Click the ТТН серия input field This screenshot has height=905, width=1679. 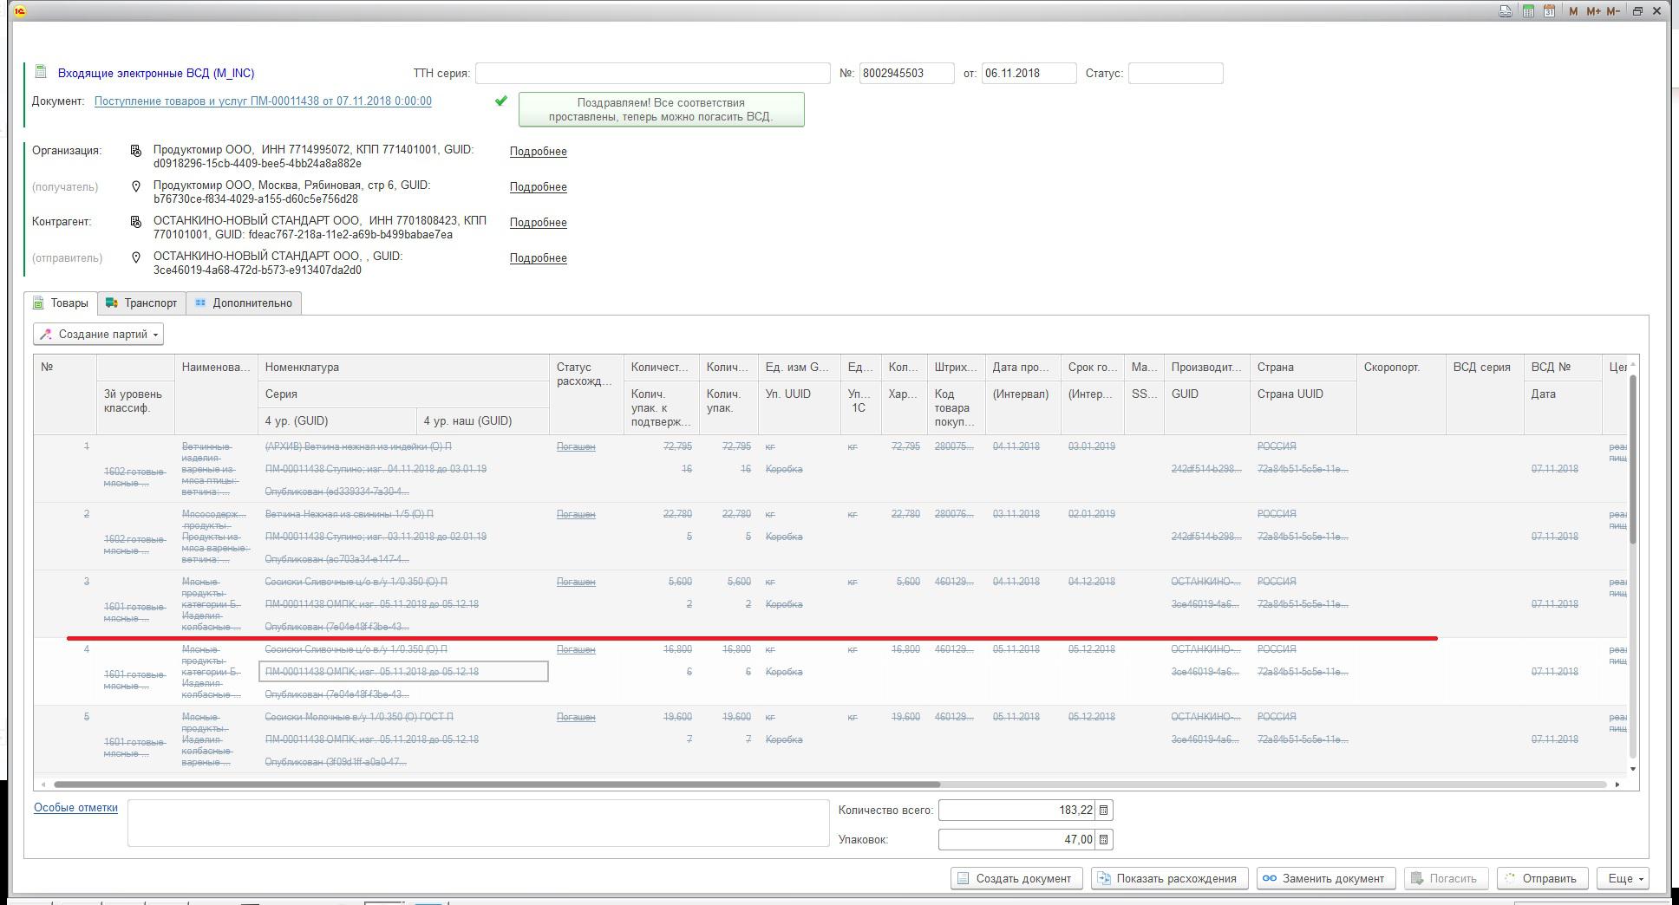tap(652, 73)
